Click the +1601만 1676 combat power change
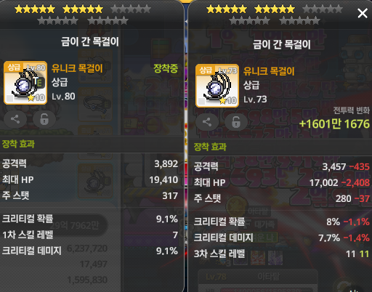The image size is (372, 292). pos(334,123)
